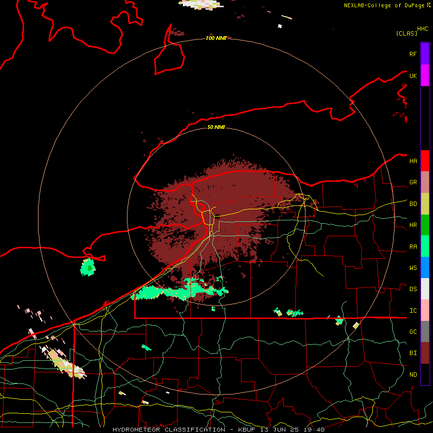Viewport: 433px width, 433px height.
Task: Click the BI legend label
Action: pyautogui.click(x=413, y=353)
